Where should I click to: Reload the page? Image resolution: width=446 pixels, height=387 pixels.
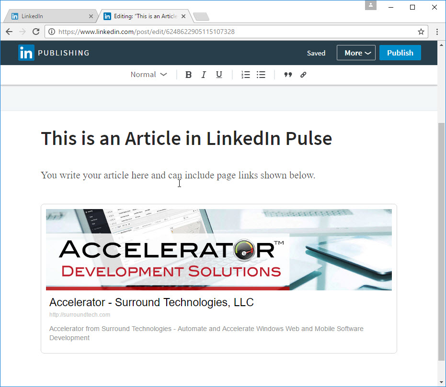click(x=36, y=32)
